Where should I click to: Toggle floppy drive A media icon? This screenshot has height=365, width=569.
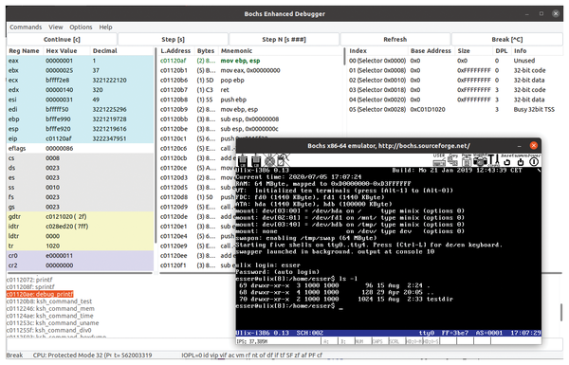(x=243, y=160)
